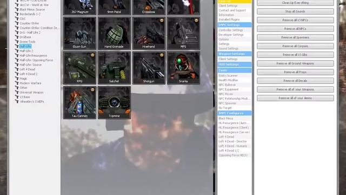Open Opposing Force HECU settings

233,155
